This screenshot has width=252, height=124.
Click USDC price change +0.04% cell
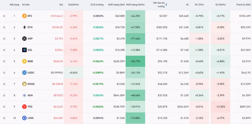click(73, 73)
